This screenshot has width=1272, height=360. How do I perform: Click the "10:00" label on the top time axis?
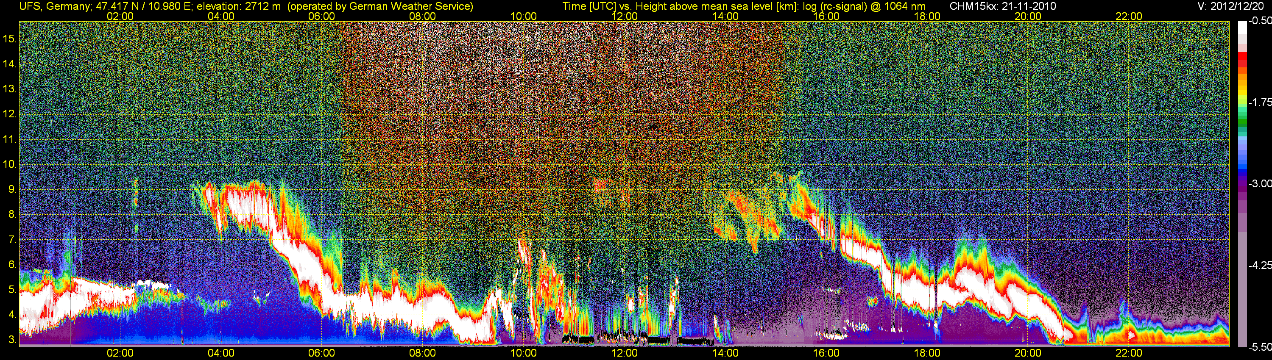click(x=523, y=16)
